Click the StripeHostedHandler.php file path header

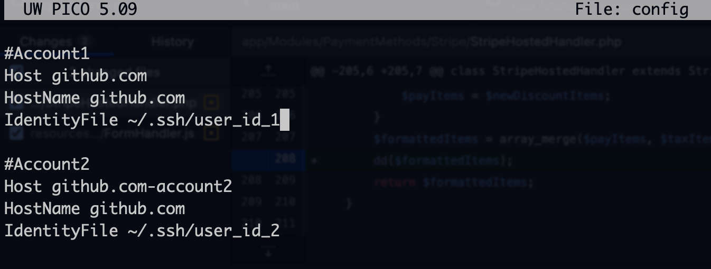pos(432,42)
